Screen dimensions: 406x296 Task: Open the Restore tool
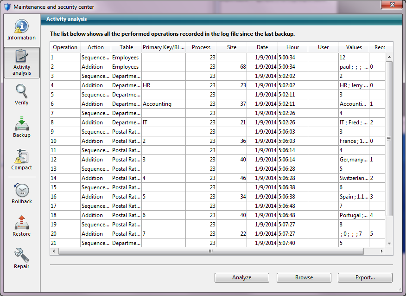(x=21, y=226)
